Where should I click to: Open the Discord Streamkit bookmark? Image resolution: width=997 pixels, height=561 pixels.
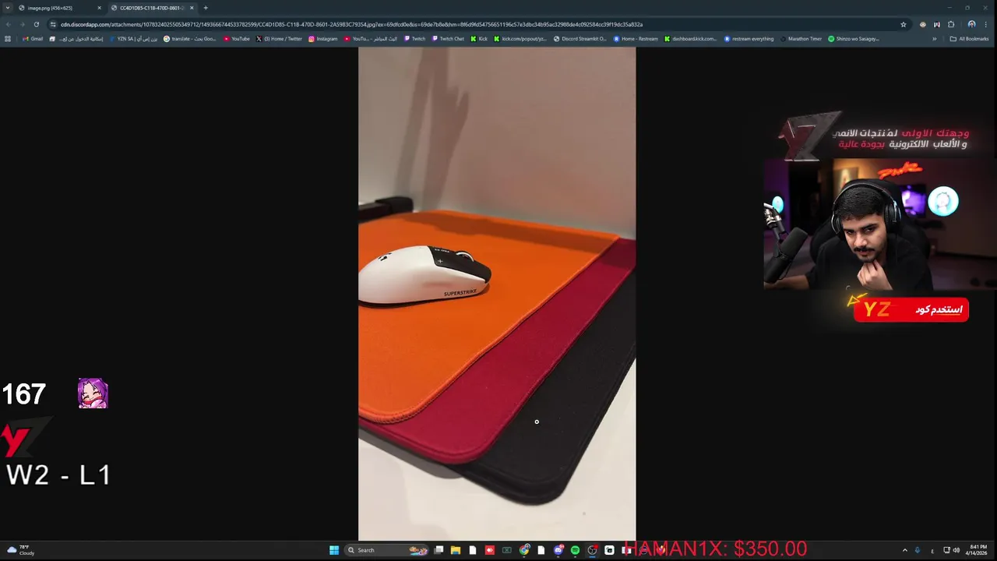click(580, 38)
